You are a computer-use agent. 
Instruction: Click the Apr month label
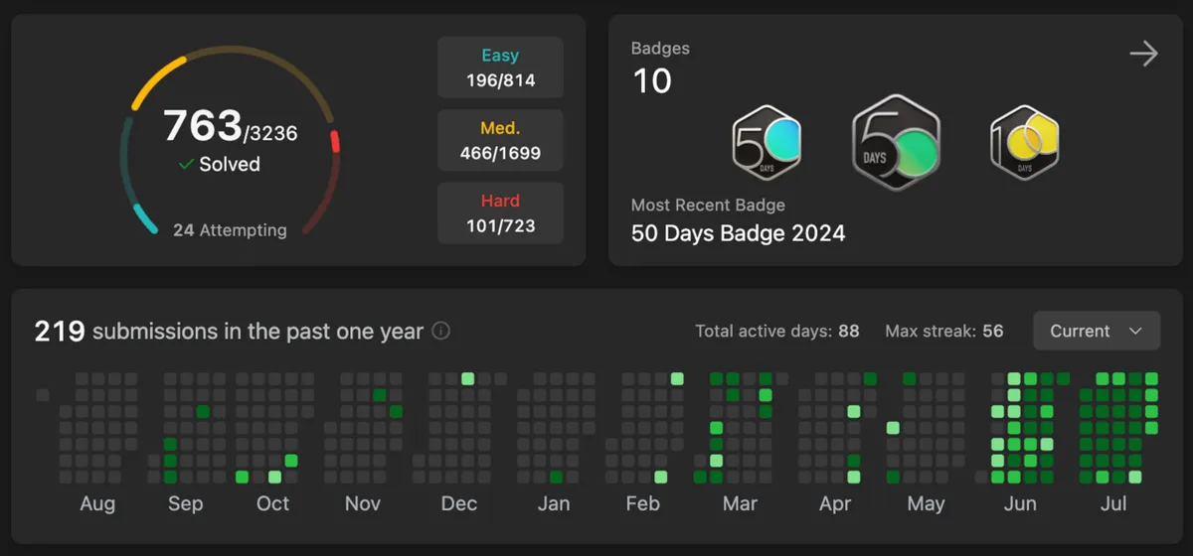835,503
